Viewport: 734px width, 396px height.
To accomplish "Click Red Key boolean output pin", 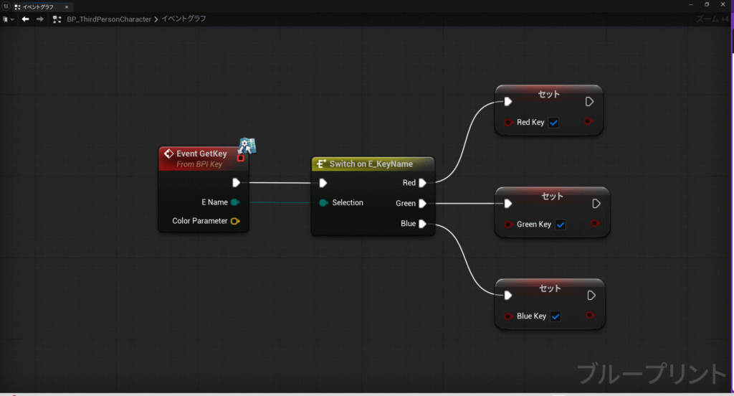I will (x=588, y=121).
